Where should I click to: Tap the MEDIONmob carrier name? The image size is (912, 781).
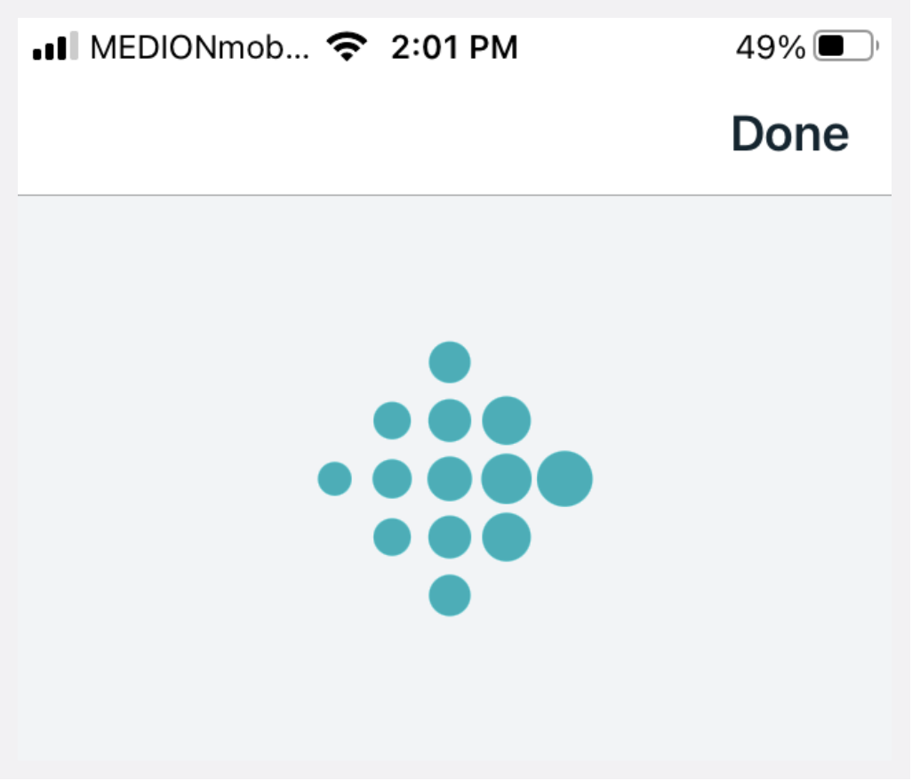(x=200, y=47)
